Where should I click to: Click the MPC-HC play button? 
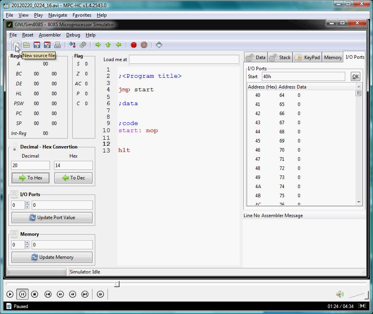[10, 294]
